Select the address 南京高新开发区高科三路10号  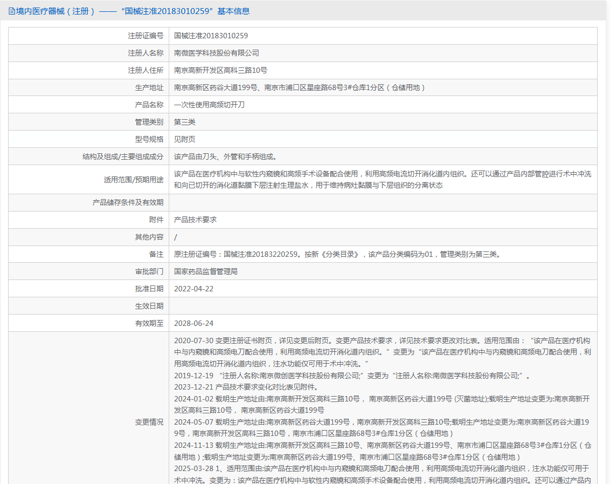click(x=220, y=70)
